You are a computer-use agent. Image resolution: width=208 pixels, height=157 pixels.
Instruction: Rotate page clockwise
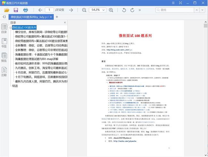[x=132, y=10]
